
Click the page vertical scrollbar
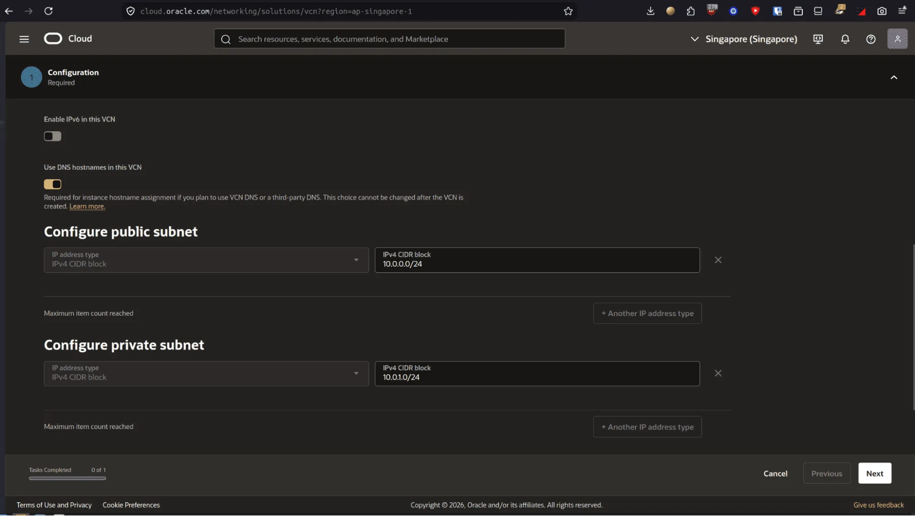point(913,327)
